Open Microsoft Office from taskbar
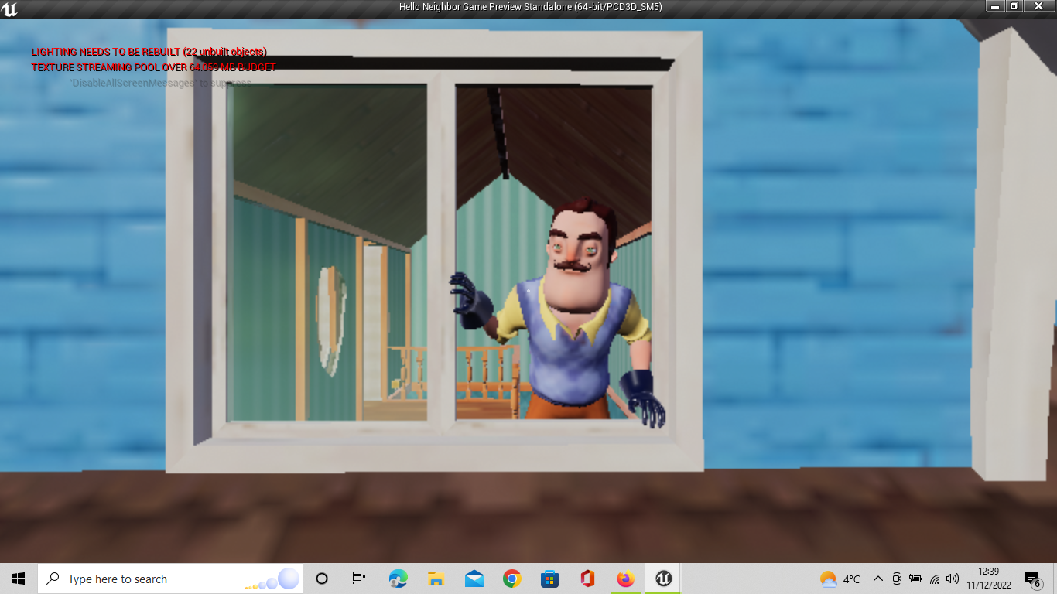 587,579
